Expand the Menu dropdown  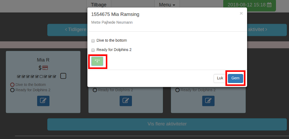click(167, 5)
